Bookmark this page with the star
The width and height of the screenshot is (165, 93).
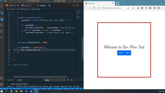tap(133, 8)
